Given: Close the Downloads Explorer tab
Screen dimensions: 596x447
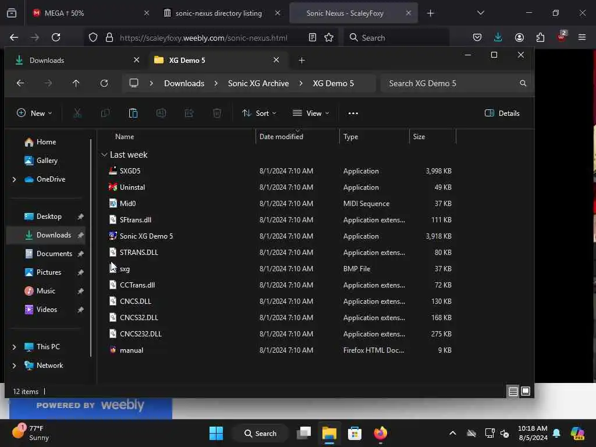Looking at the screenshot, I should click(x=136, y=60).
